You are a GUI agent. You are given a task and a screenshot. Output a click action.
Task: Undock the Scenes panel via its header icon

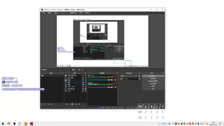(x=62, y=73)
